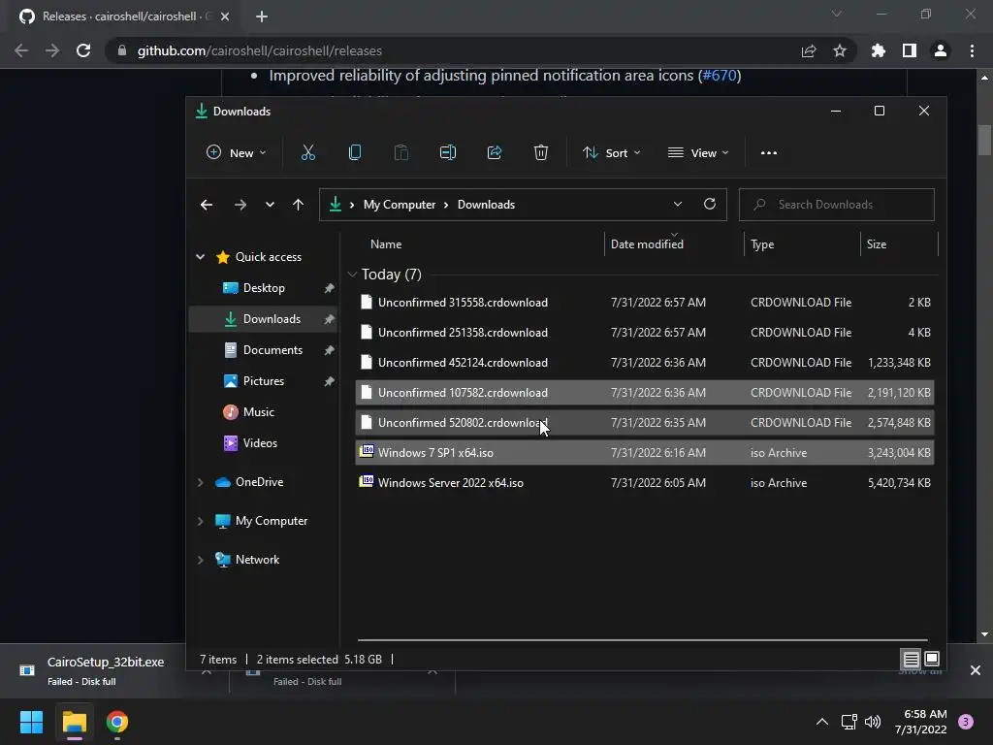Screen dimensions: 993x745
Task: Click the Share icon in the Explorer toolbar
Action: 495,152
